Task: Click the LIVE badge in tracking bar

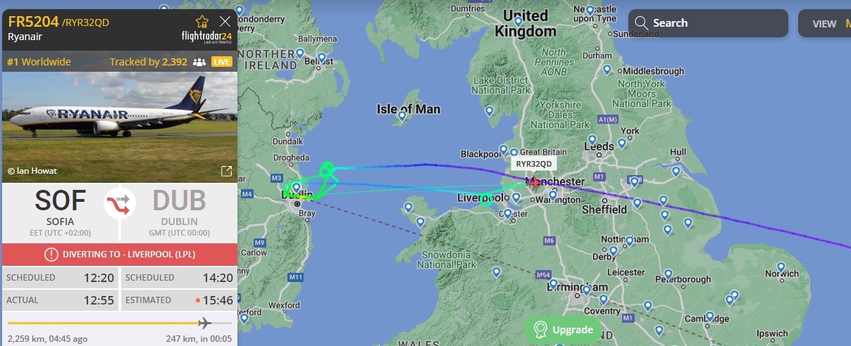Action: (x=222, y=62)
